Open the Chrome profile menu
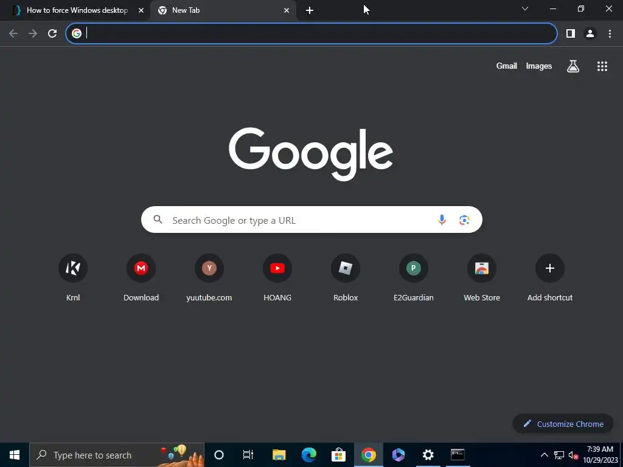This screenshot has height=467, width=623. click(590, 33)
